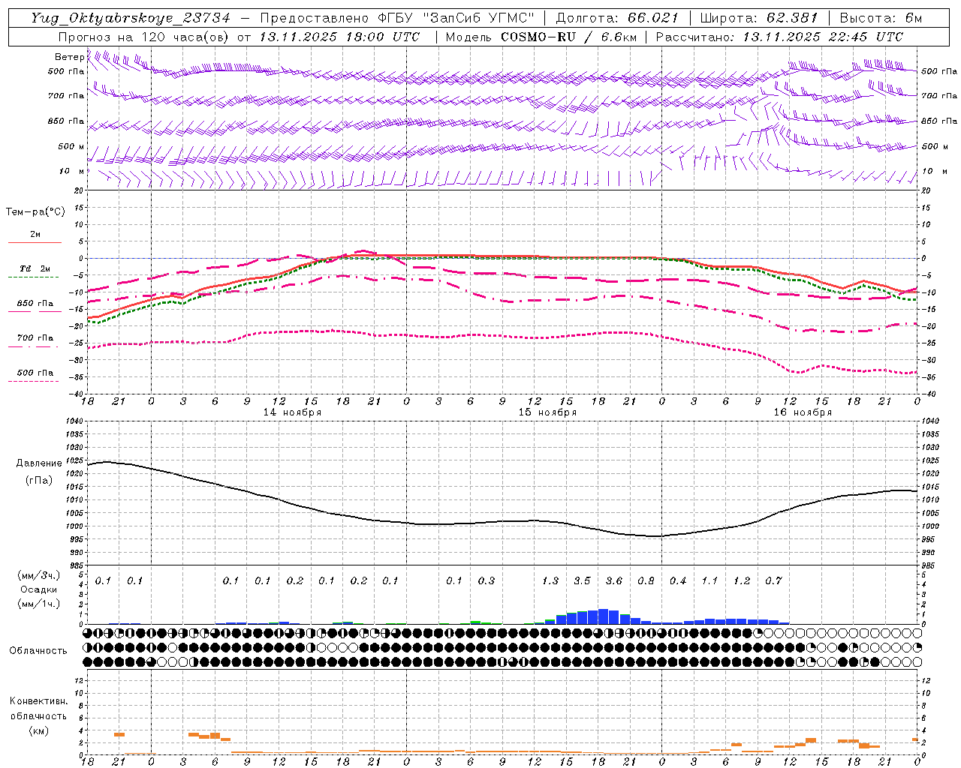
Task: Select the 0.8 precipitation value
Action: (646, 580)
